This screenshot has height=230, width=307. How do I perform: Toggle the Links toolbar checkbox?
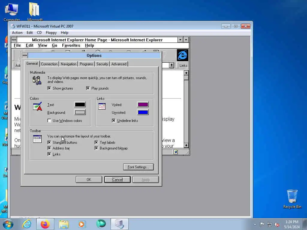click(x=49, y=154)
